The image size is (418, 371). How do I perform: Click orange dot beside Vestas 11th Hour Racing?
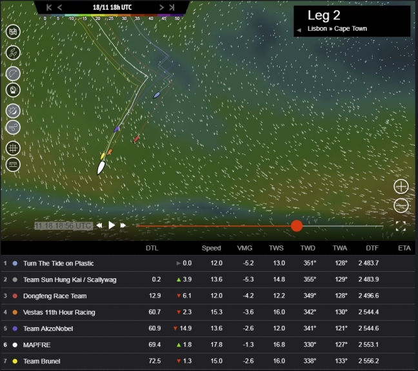[15, 312]
